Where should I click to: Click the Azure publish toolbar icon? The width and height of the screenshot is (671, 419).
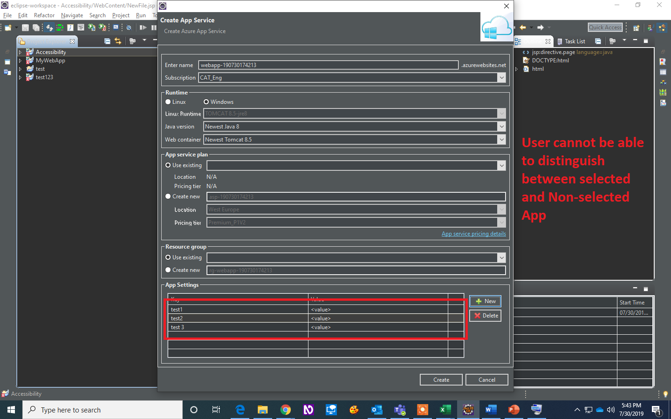point(49,27)
